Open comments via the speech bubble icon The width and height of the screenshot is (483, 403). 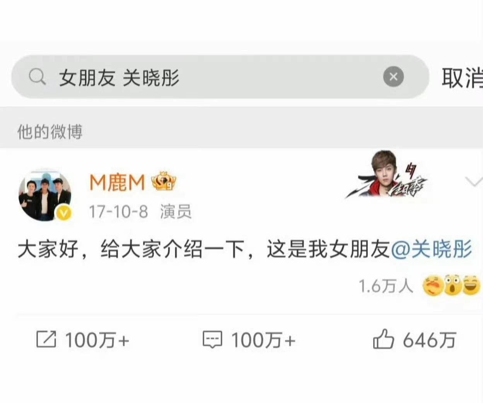click(212, 340)
